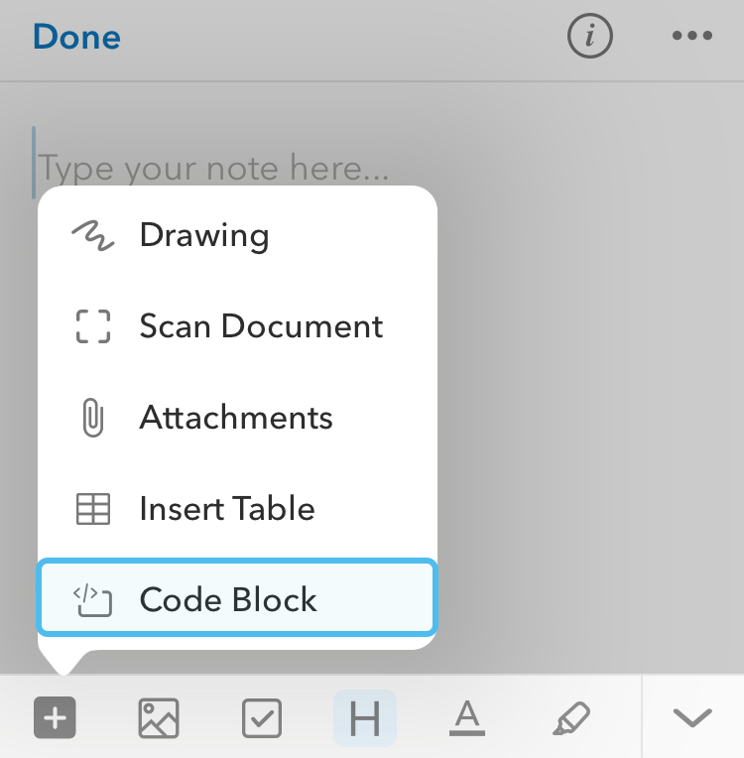Insert an image using the photo icon

coord(159,717)
